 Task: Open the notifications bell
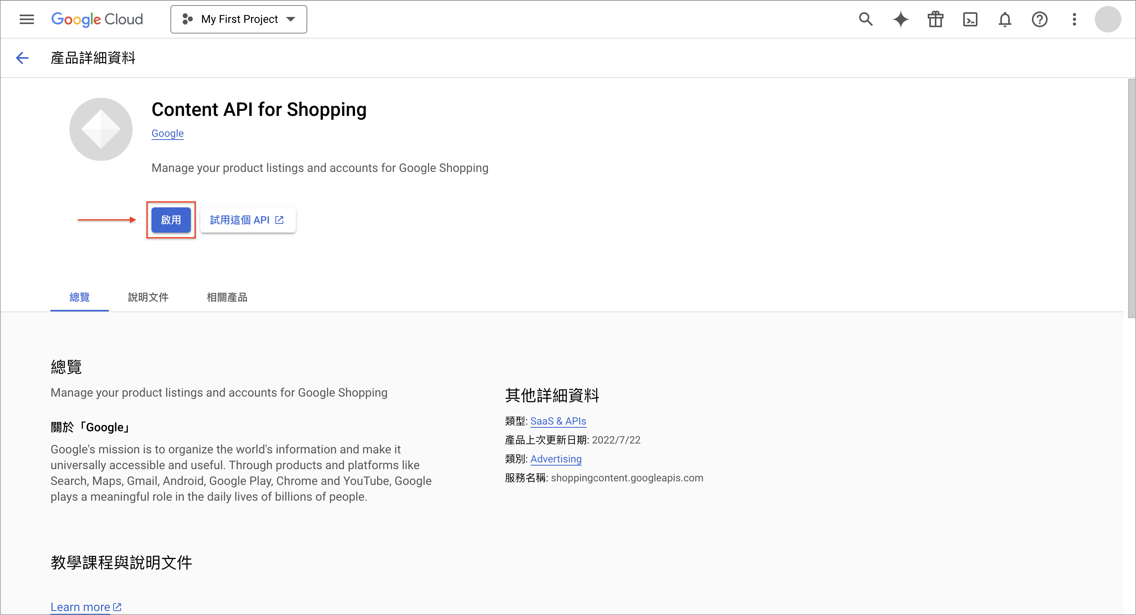point(1005,19)
